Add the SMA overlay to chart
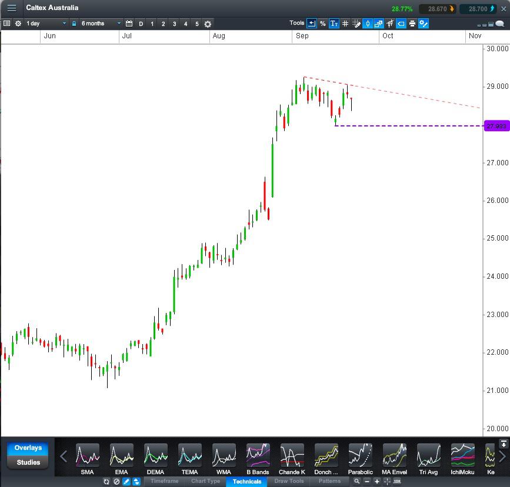This screenshot has height=487, width=510. [87, 459]
